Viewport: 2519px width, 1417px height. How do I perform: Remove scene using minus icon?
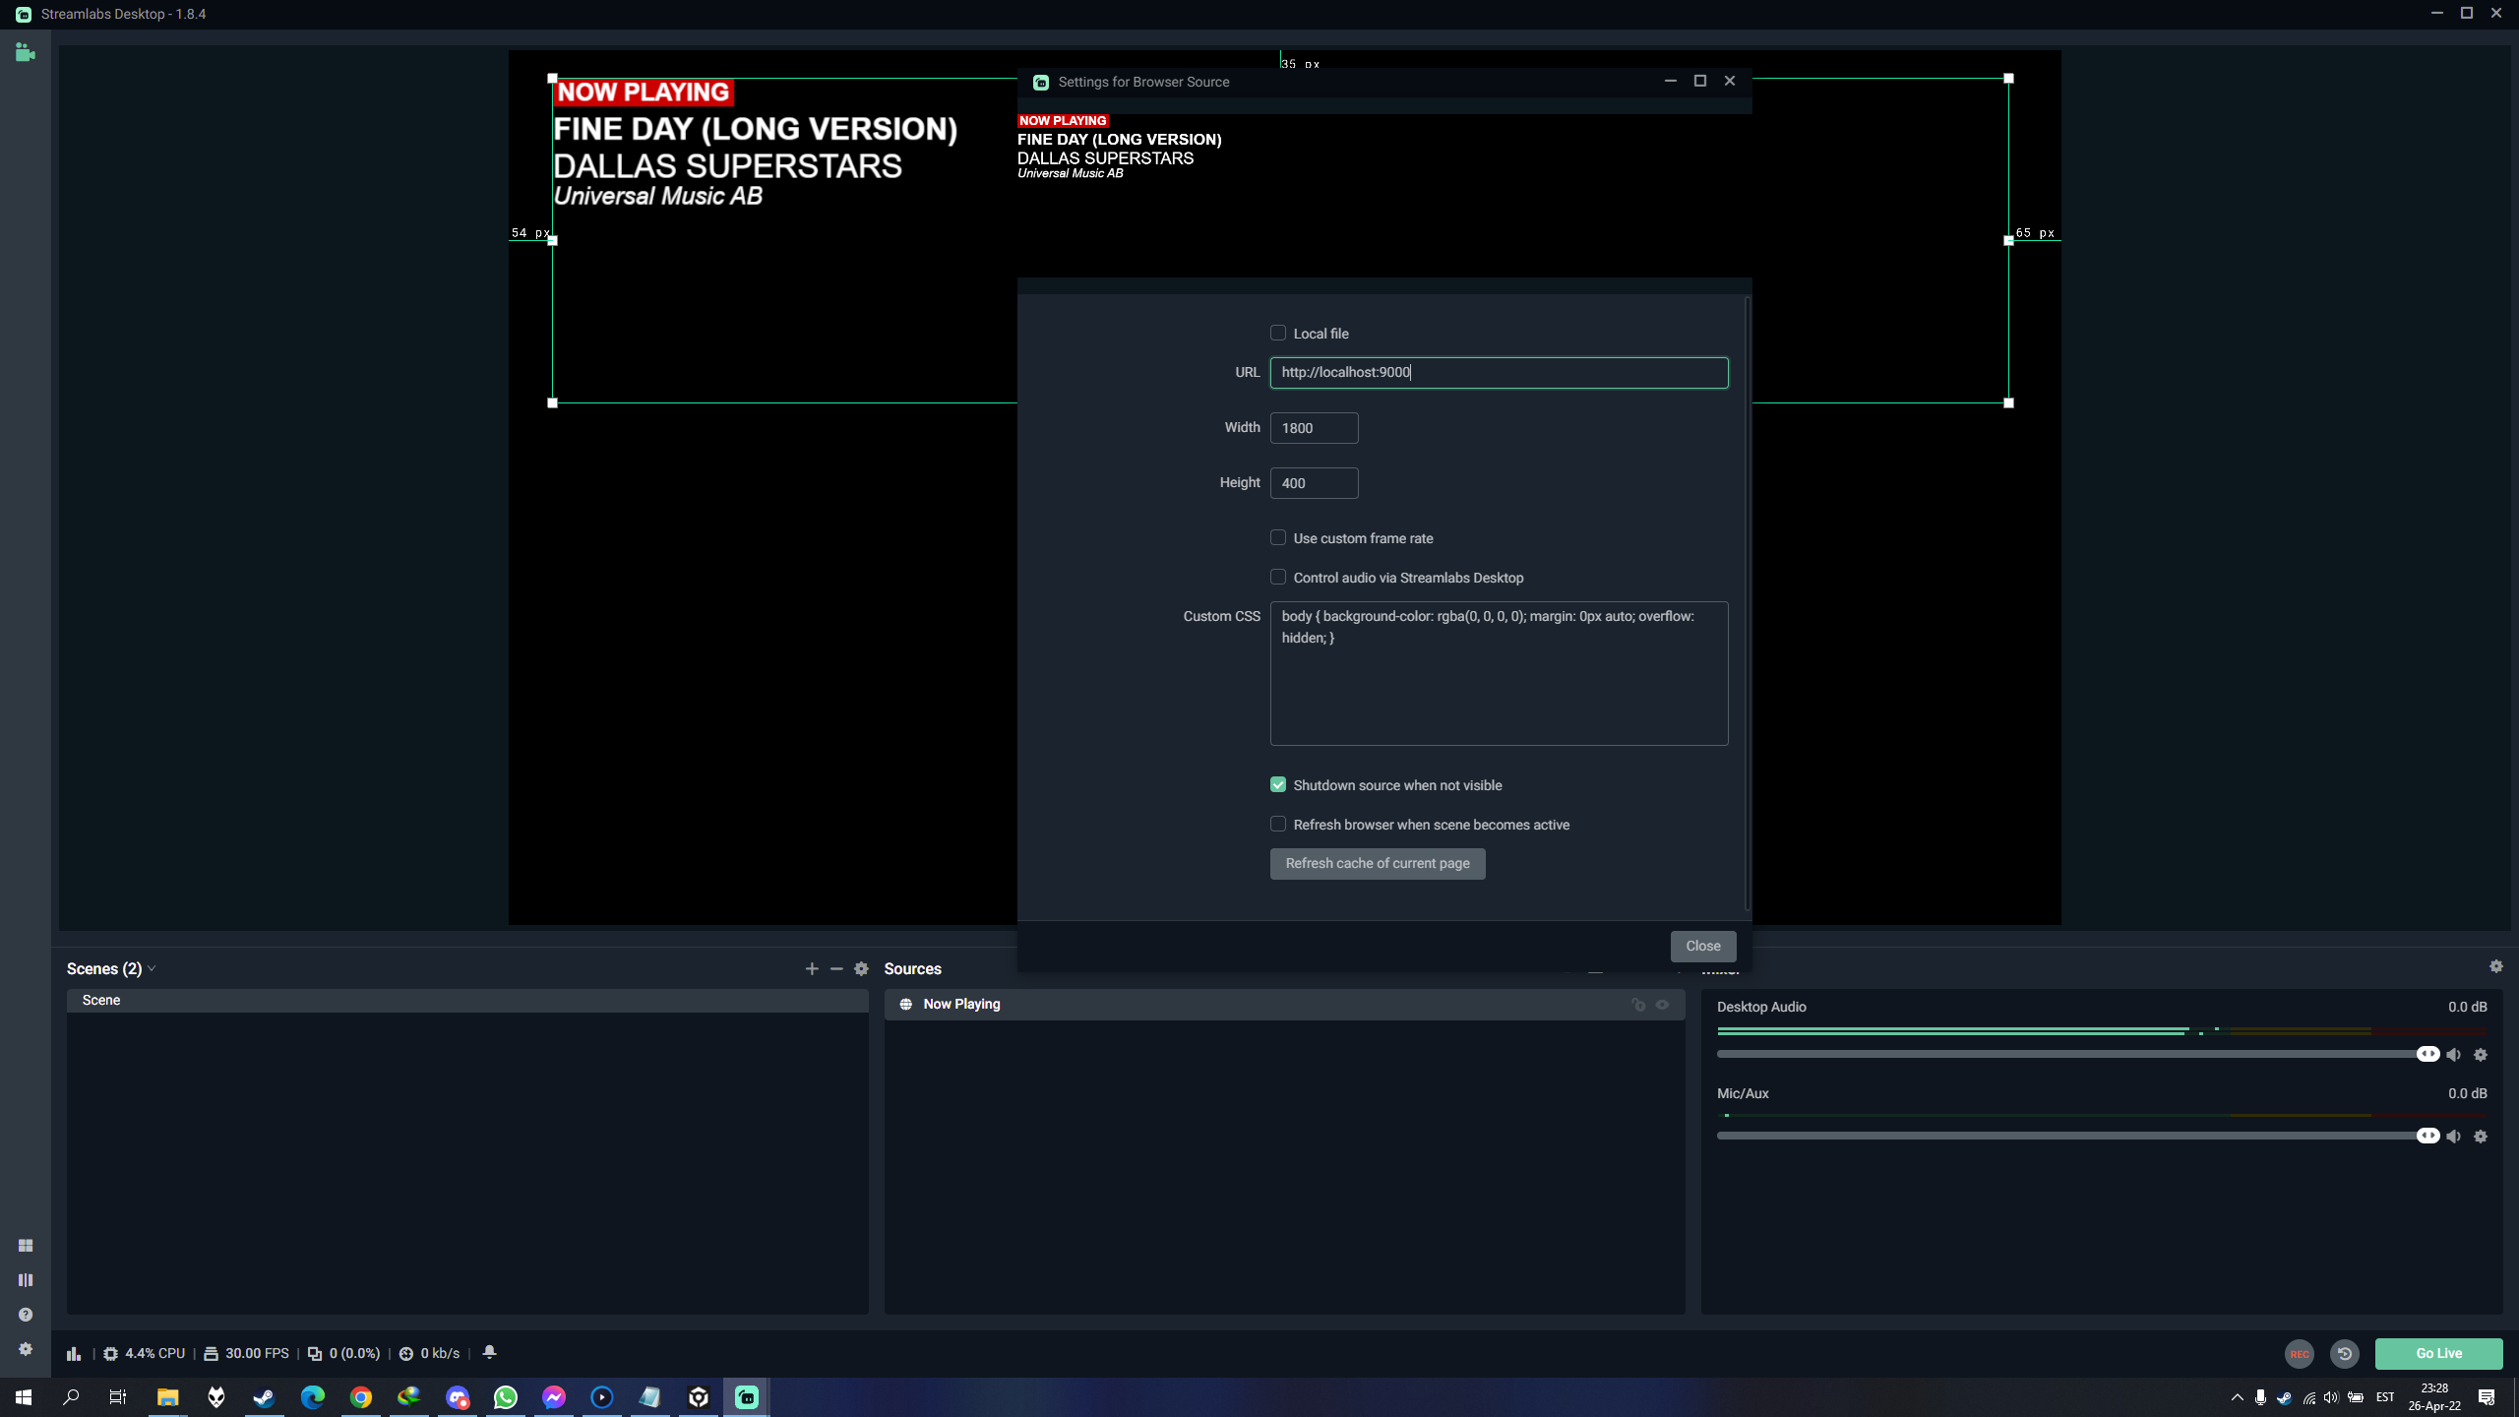pos(836,969)
